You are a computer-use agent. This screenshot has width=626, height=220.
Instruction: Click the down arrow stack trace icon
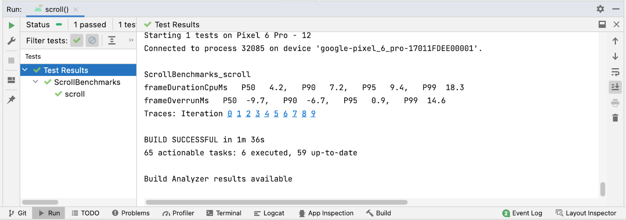click(615, 57)
